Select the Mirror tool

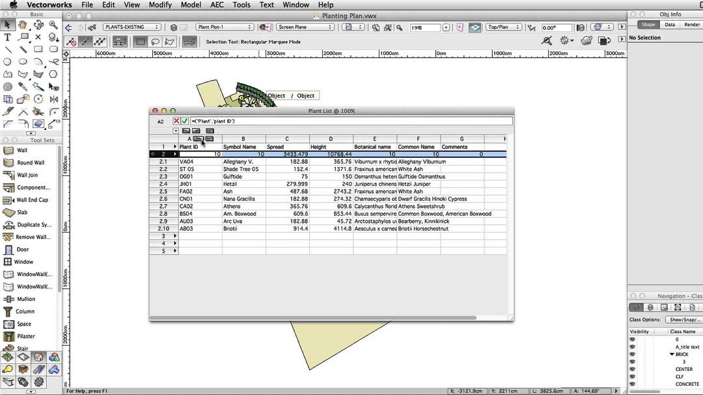[x=53, y=99]
